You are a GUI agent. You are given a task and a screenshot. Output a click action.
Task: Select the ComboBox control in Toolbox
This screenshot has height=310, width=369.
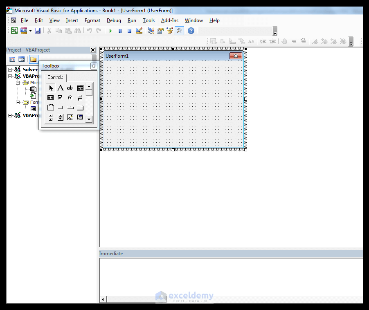click(80, 88)
